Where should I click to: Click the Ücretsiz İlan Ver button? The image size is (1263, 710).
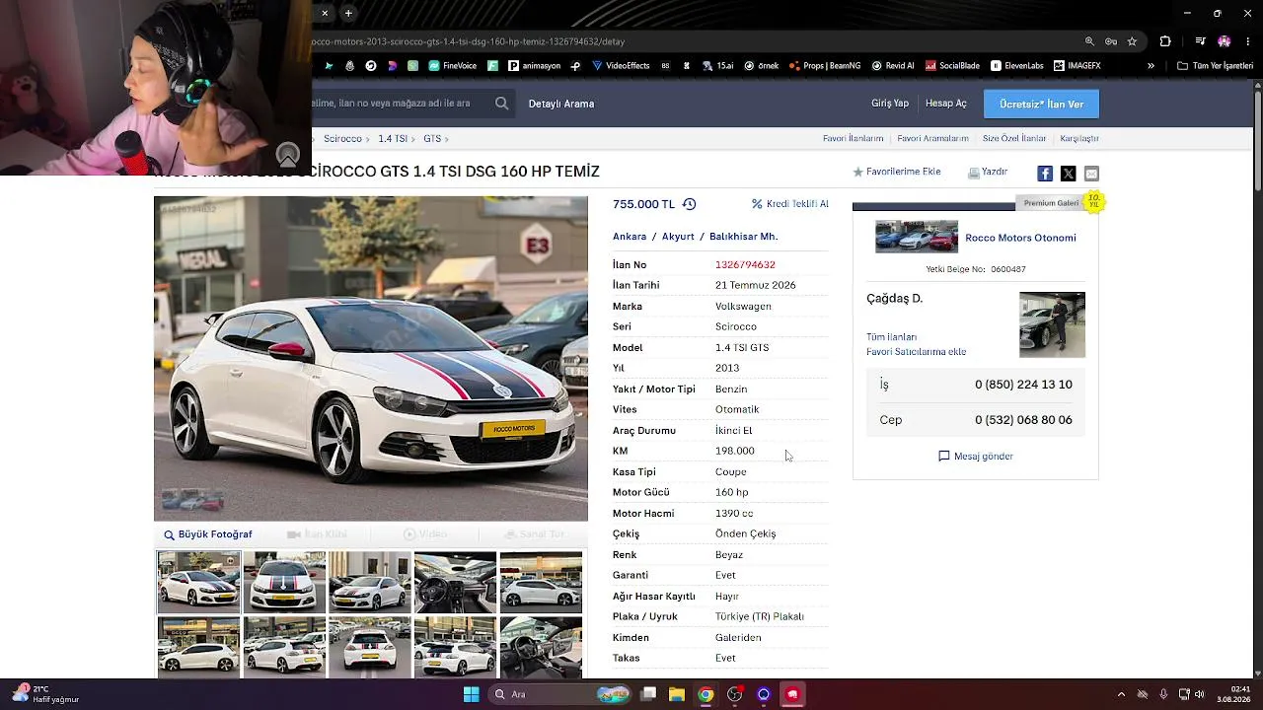(1041, 104)
